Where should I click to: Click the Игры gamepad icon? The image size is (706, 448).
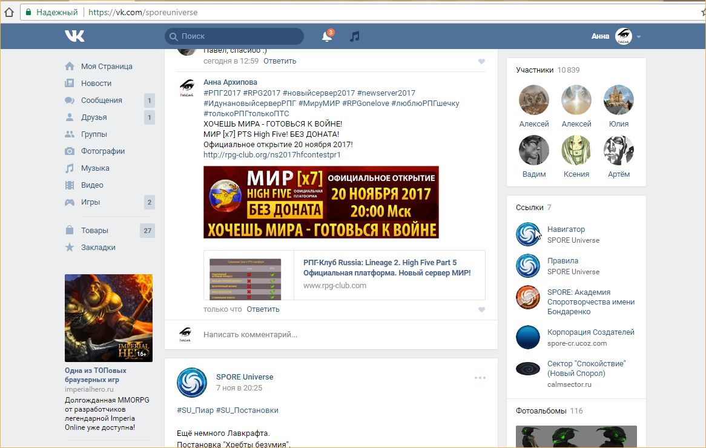pos(70,202)
